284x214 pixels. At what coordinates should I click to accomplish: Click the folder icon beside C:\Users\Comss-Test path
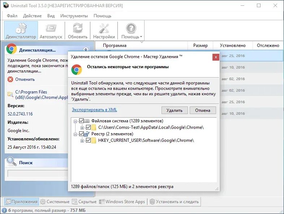pos(94,127)
